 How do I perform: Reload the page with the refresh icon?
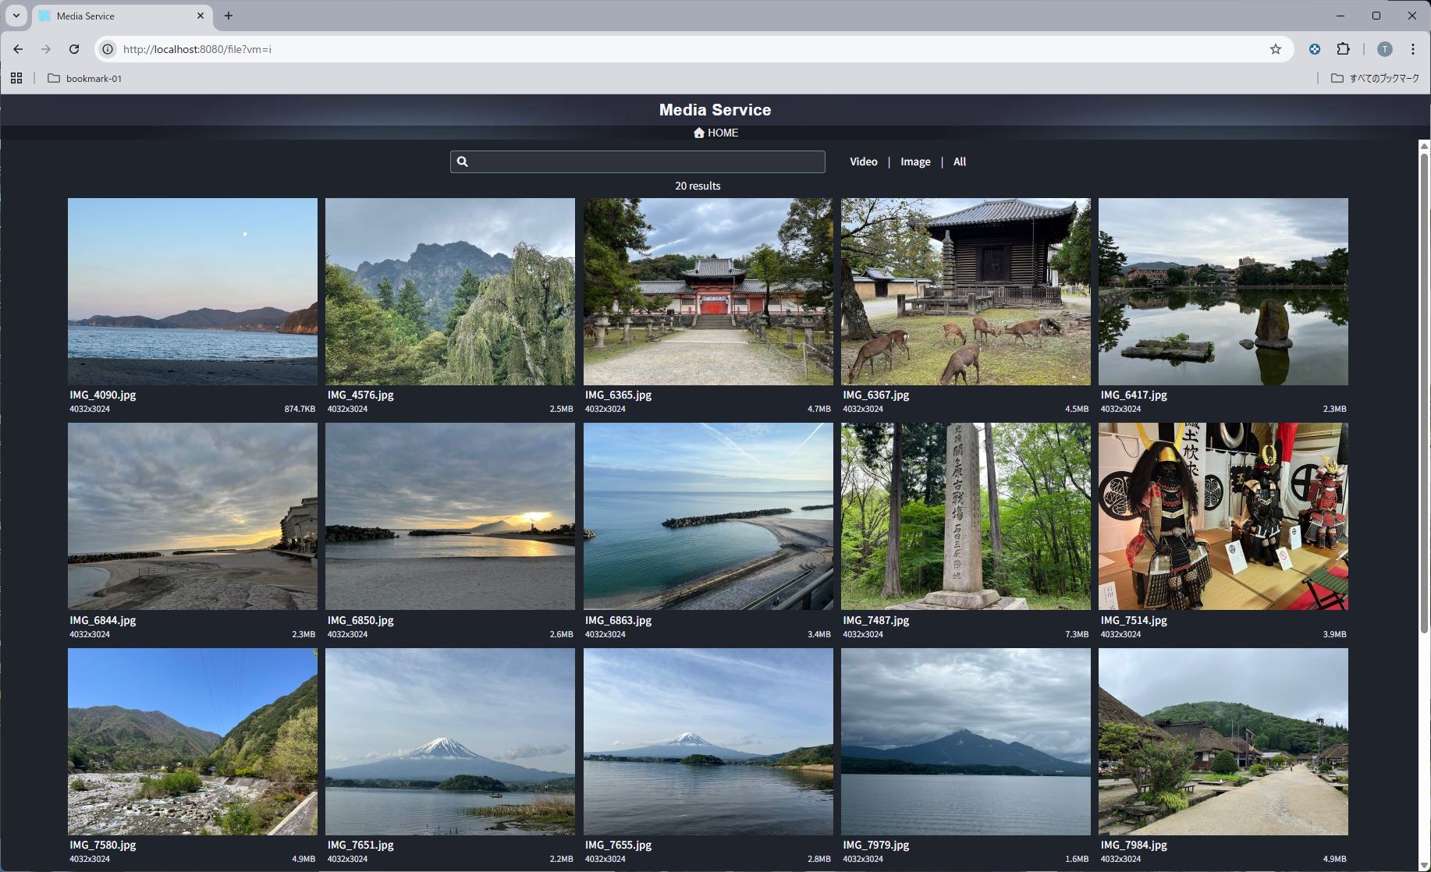(74, 49)
